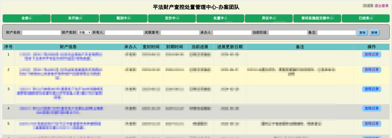Click the 新增 add button
Viewport: 392px width, 138px height.
click(374, 33)
